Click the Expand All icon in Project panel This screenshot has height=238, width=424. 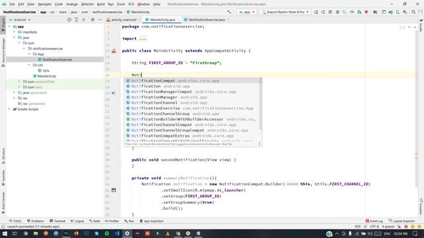76,20
